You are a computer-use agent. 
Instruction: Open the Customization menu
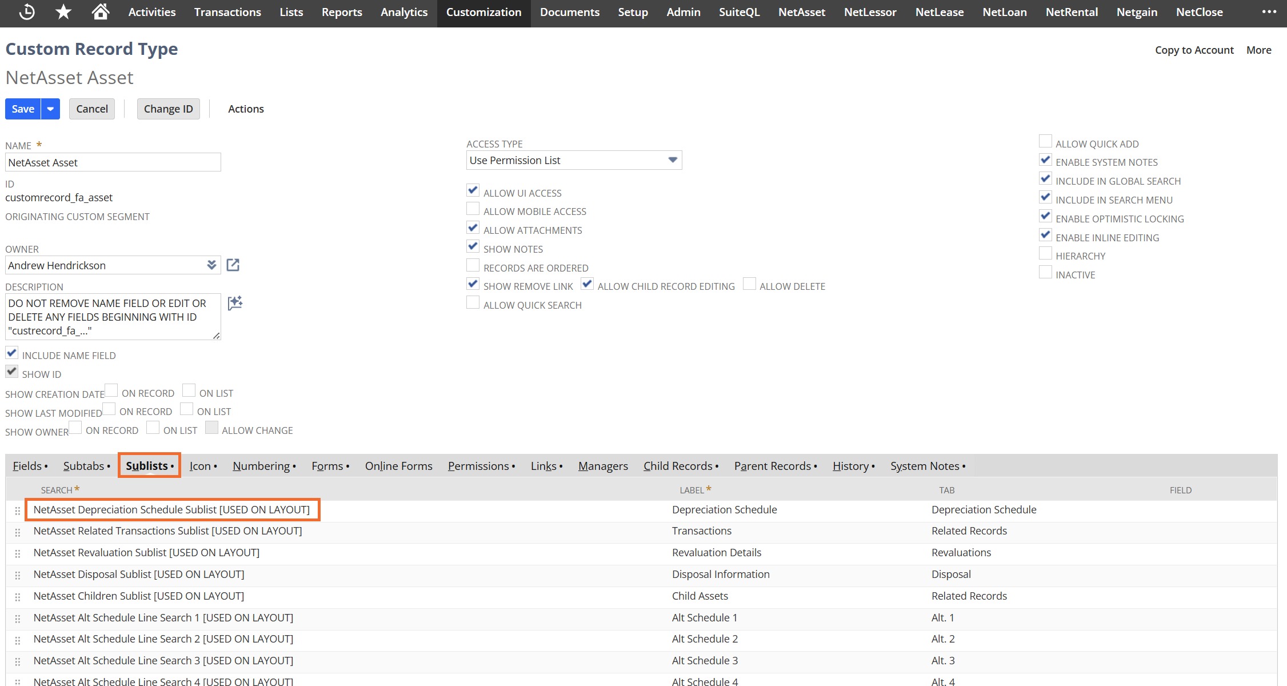(483, 12)
